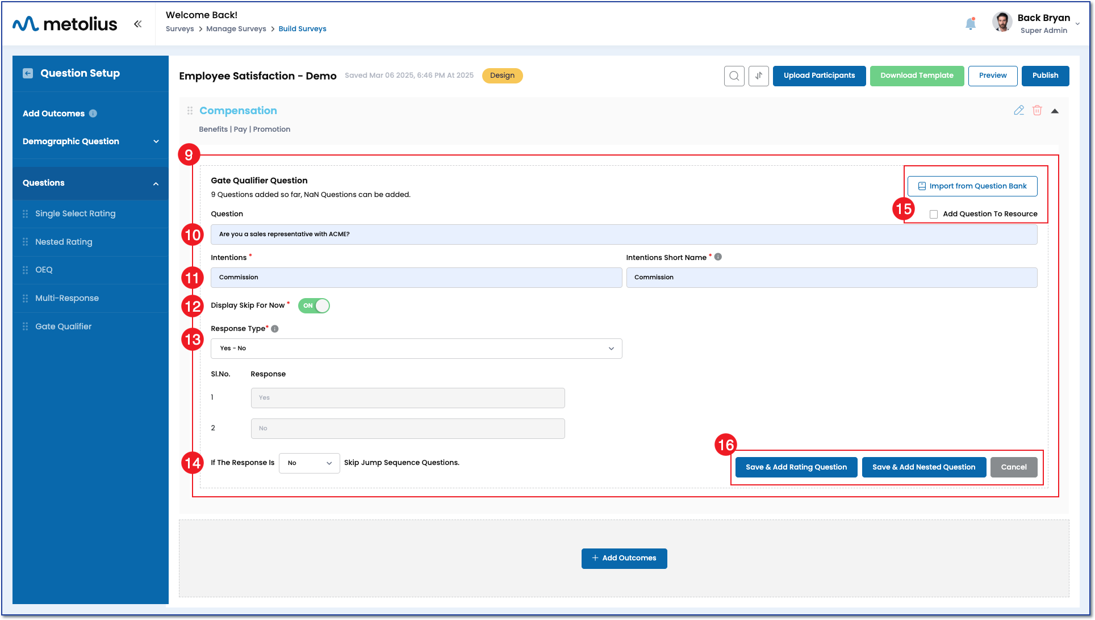The height and width of the screenshot is (620, 1095).
Task: Select Gate Qualifier question type
Action: [63, 326]
